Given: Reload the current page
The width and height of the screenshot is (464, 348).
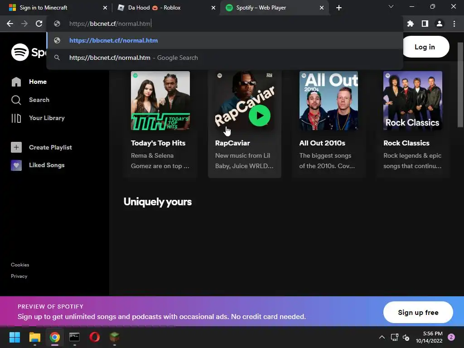Looking at the screenshot, I should click(39, 24).
